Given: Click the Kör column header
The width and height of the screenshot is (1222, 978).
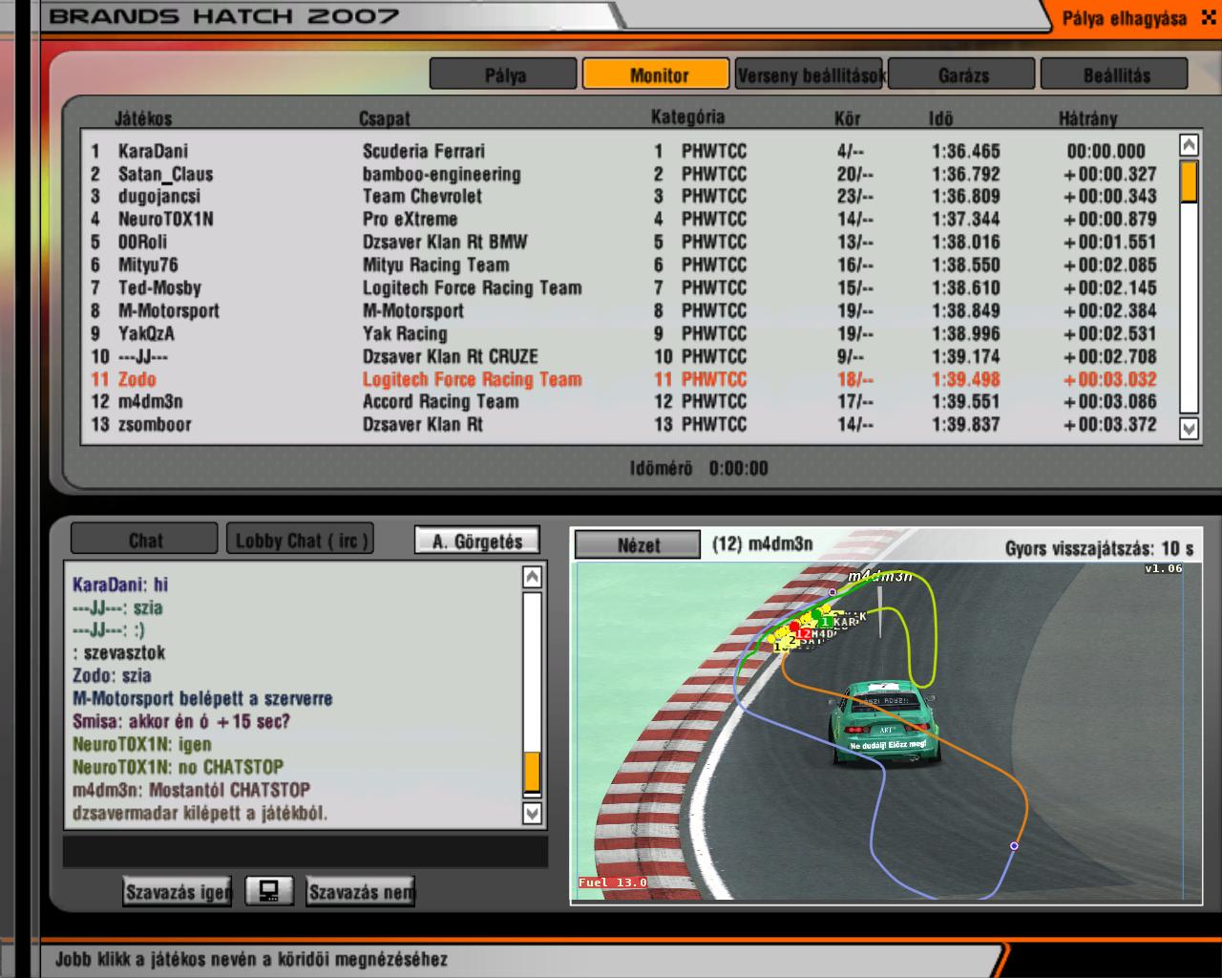Looking at the screenshot, I should click(847, 118).
